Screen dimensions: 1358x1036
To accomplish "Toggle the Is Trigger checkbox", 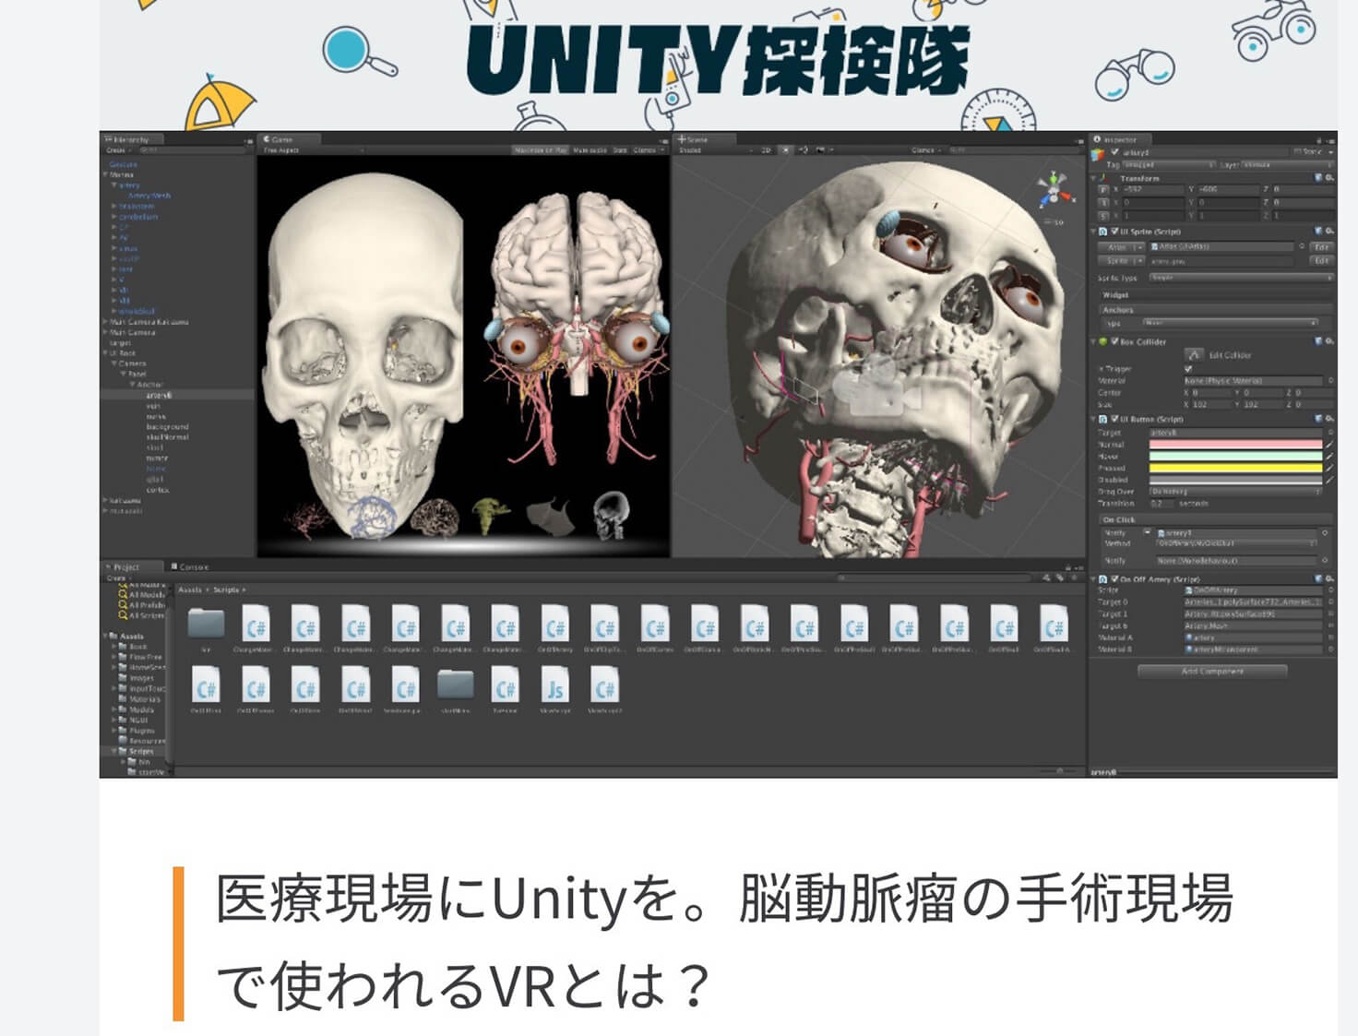I will point(1188,369).
